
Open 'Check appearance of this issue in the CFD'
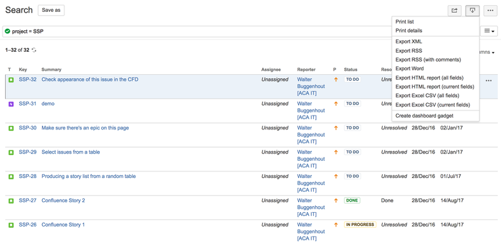pyautogui.click(x=90, y=79)
